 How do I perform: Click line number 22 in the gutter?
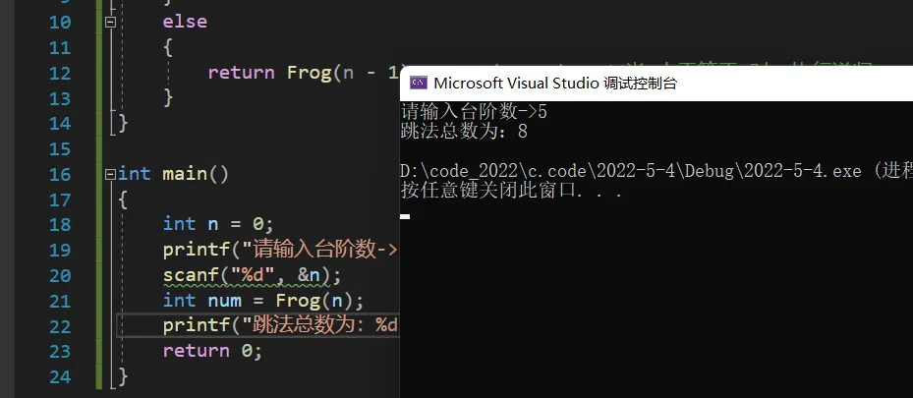tap(59, 326)
